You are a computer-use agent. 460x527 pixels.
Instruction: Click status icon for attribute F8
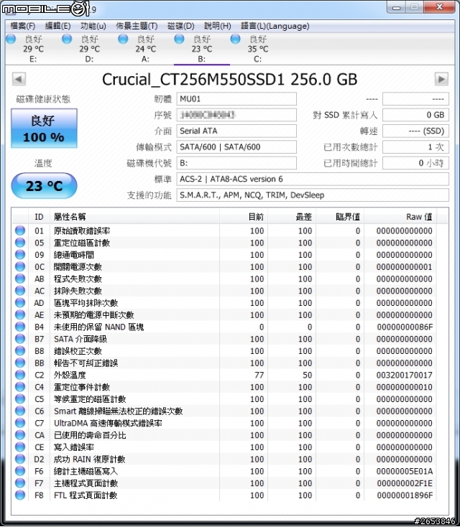point(20,495)
